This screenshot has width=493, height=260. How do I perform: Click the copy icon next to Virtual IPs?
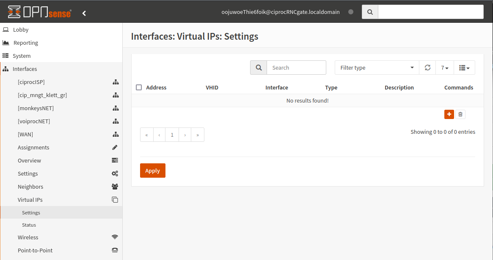115,199
